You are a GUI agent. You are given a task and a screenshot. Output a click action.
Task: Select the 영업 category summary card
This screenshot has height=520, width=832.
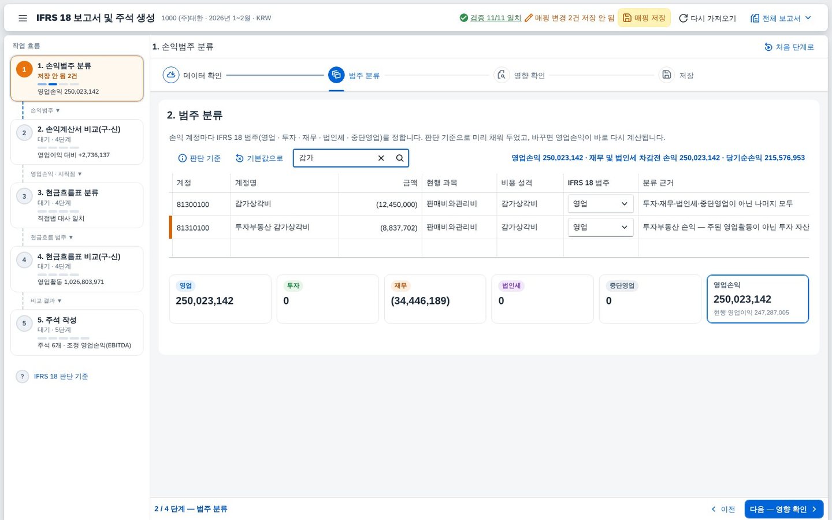(220, 299)
